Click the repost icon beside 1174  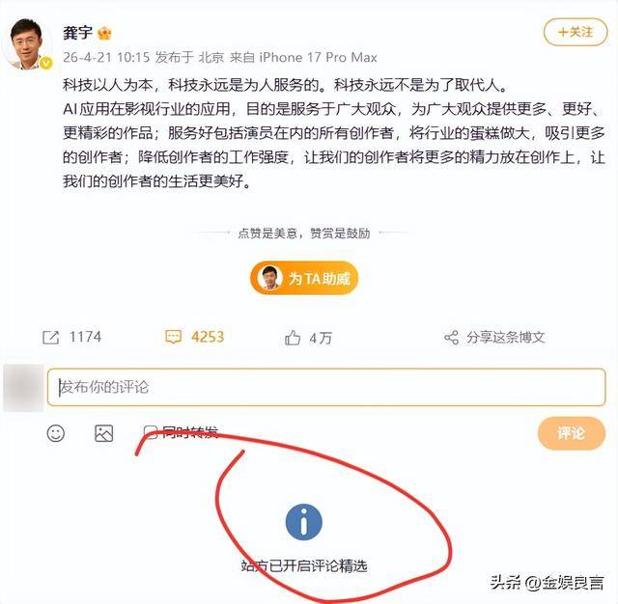51,338
